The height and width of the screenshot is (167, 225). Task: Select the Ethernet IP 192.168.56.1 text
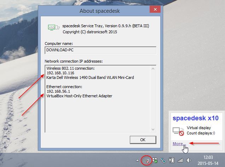click(58, 91)
